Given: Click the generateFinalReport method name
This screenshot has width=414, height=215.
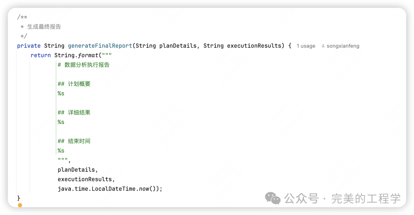Looking at the screenshot, I should click(x=100, y=46).
